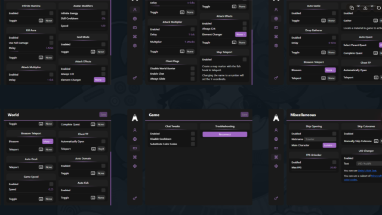Image resolution: width=382 pixels, height=215 pixels.
Task: Enable the Disable Cooldown checkbox in Chat Tweaks
Action: [193, 139]
